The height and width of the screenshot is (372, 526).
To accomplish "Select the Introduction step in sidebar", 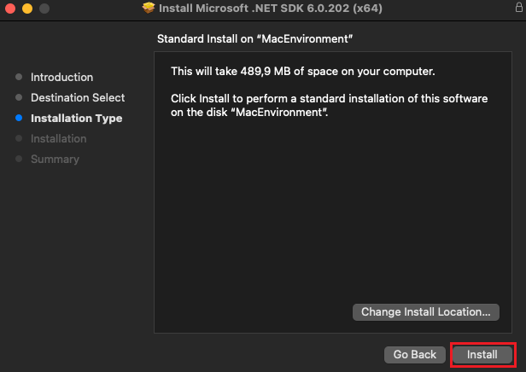I will pos(61,77).
